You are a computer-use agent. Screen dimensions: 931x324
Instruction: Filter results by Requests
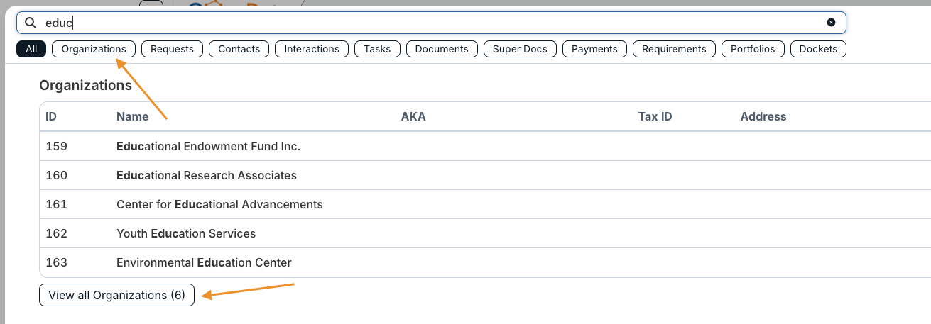(x=173, y=49)
